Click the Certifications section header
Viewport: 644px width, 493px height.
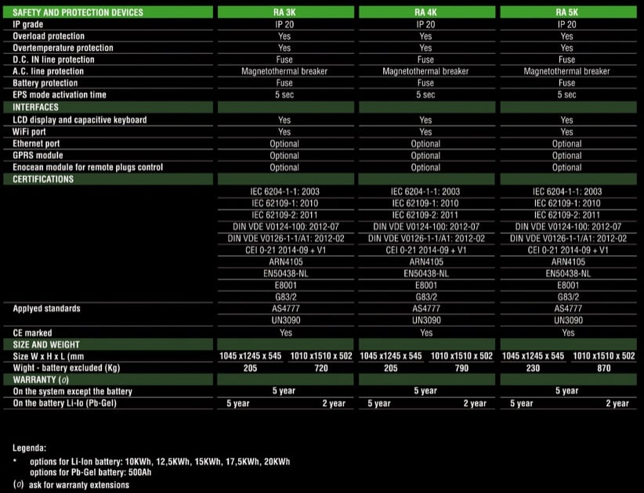pos(43,179)
